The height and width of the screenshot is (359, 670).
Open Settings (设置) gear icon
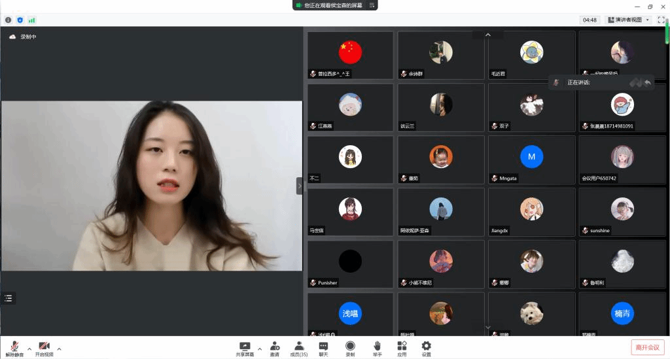426,347
